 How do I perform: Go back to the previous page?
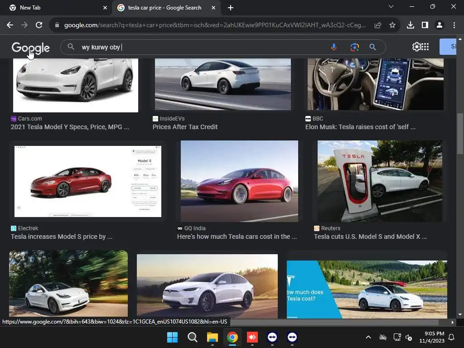[x=10, y=25]
